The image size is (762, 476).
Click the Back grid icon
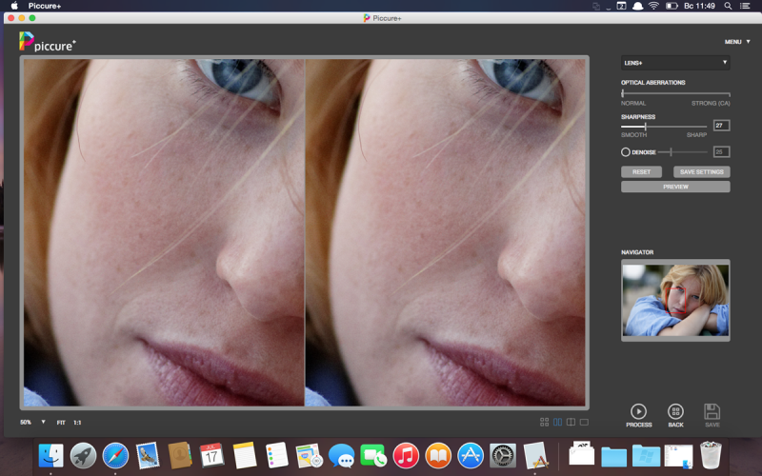[675, 411]
